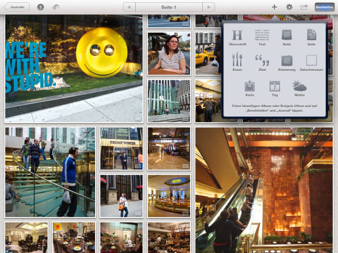Insert an Überschrift heading element

237,37
